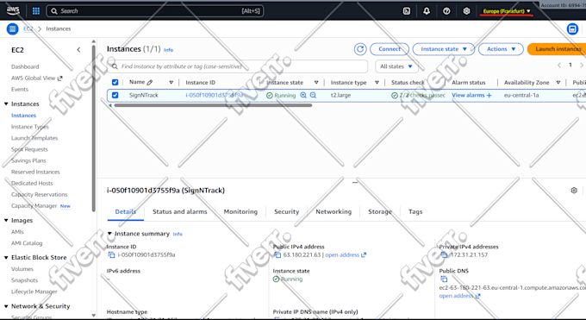The width and height of the screenshot is (586, 320).
Task: Click the top Search field
Action: 155,11
